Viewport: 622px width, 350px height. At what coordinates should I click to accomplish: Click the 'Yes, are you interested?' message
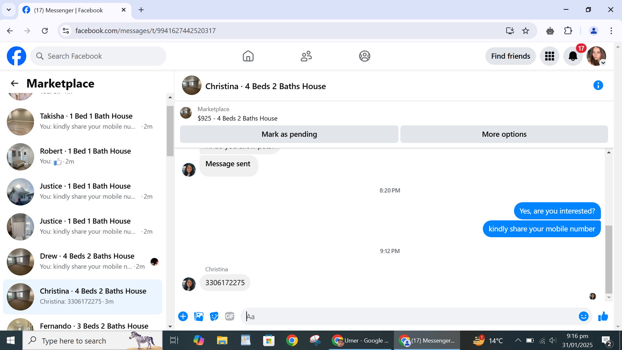click(557, 211)
